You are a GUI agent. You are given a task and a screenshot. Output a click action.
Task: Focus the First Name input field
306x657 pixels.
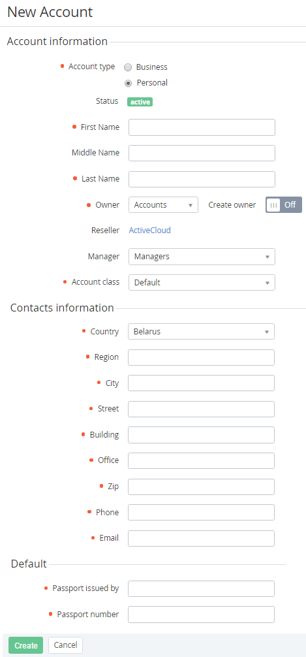pyautogui.click(x=202, y=127)
